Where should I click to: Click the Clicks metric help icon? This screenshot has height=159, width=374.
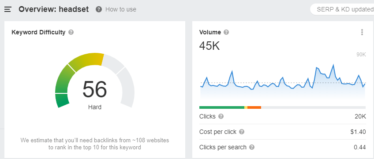(x=221, y=116)
